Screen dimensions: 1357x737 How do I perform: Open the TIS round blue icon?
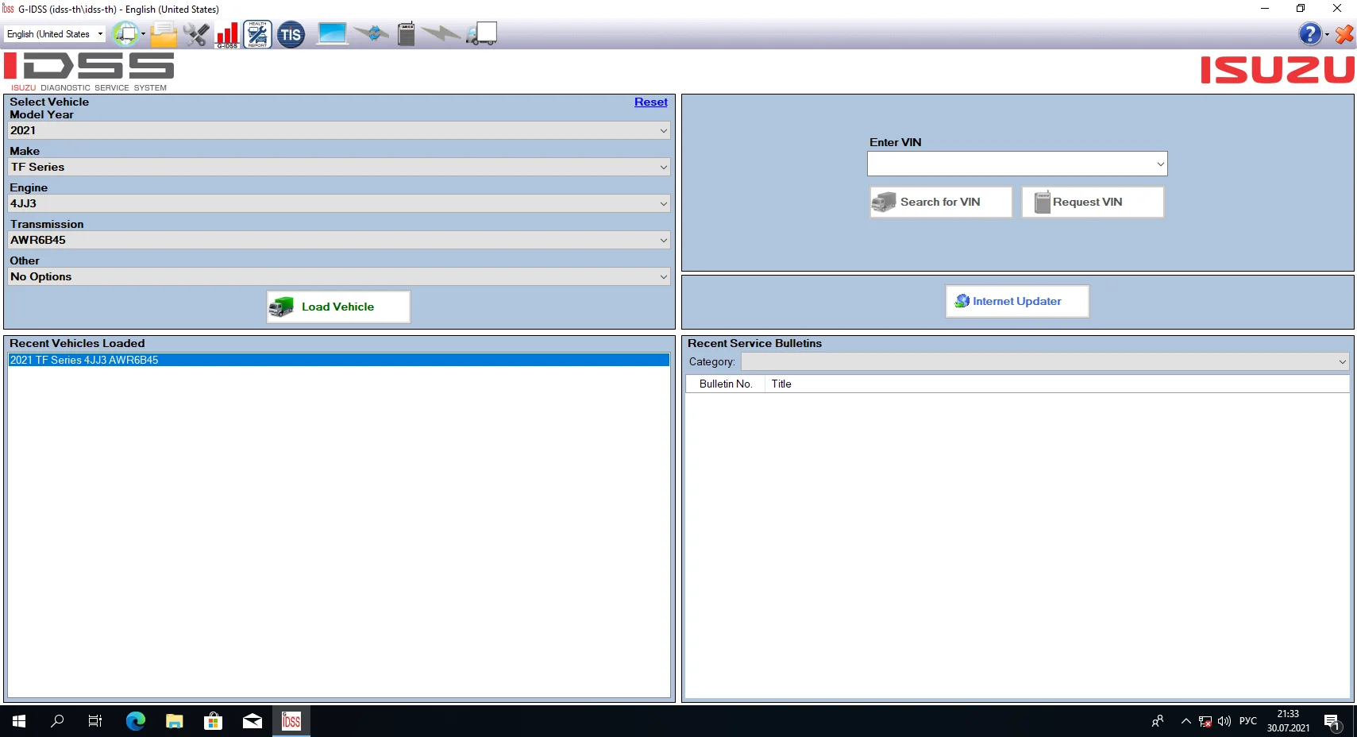[291, 34]
